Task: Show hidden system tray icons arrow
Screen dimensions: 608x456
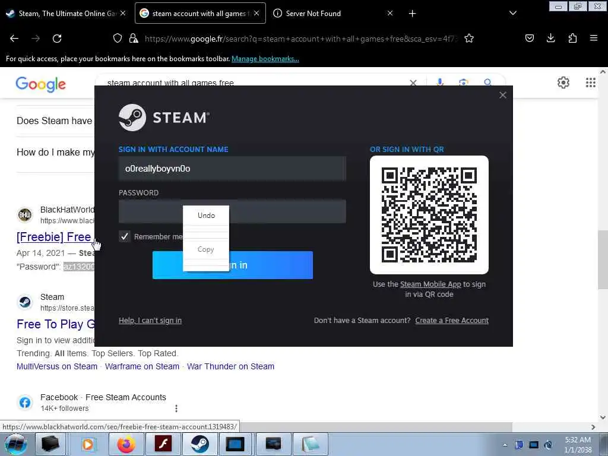Action: 505,445
